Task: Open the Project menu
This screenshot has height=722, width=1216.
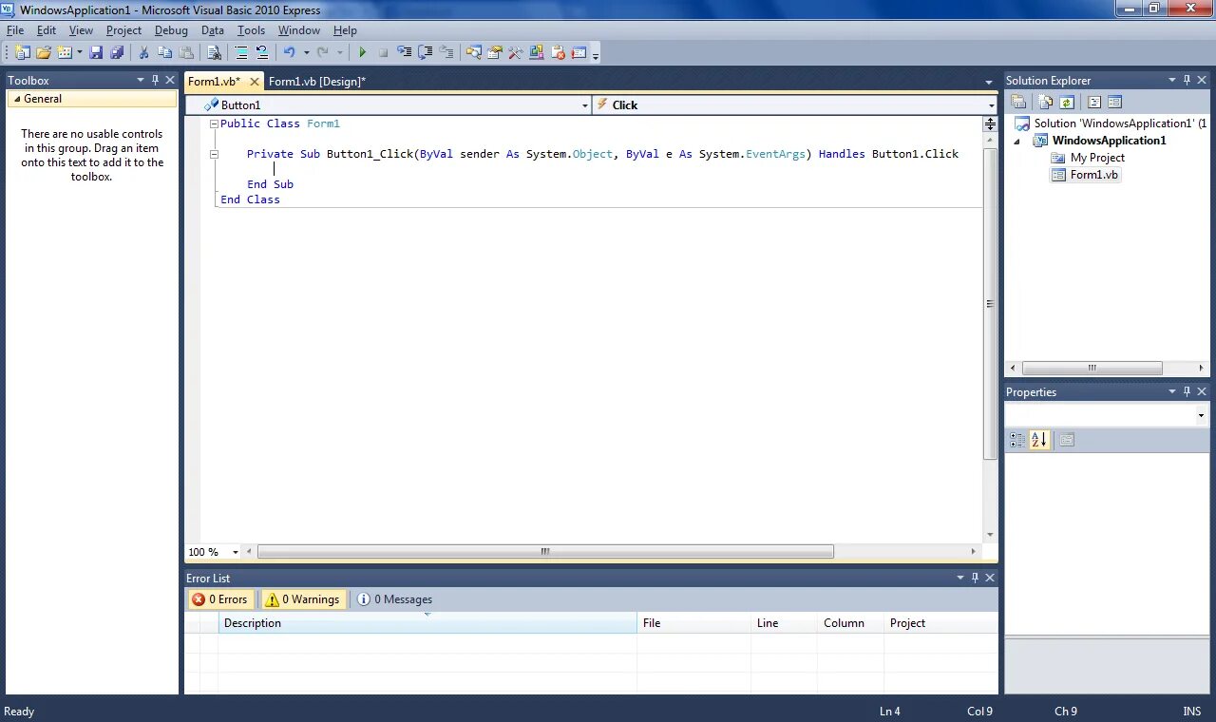Action: [123, 30]
